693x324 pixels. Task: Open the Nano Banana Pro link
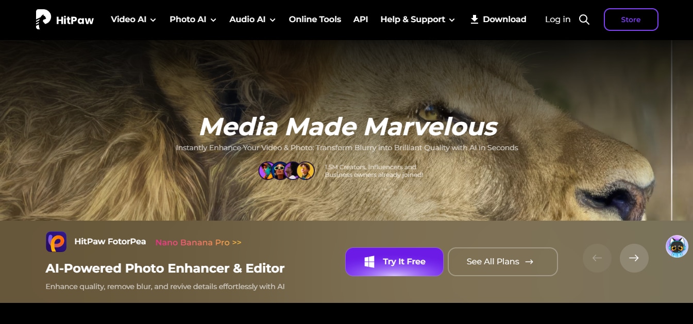(x=198, y=242)
